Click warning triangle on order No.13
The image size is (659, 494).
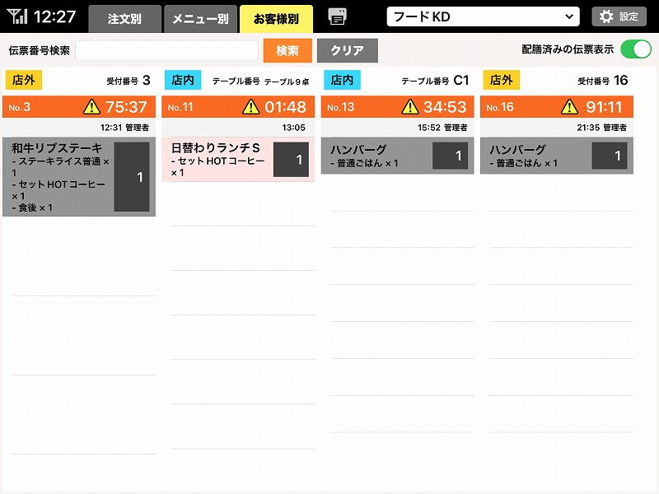tap(409, 107)
